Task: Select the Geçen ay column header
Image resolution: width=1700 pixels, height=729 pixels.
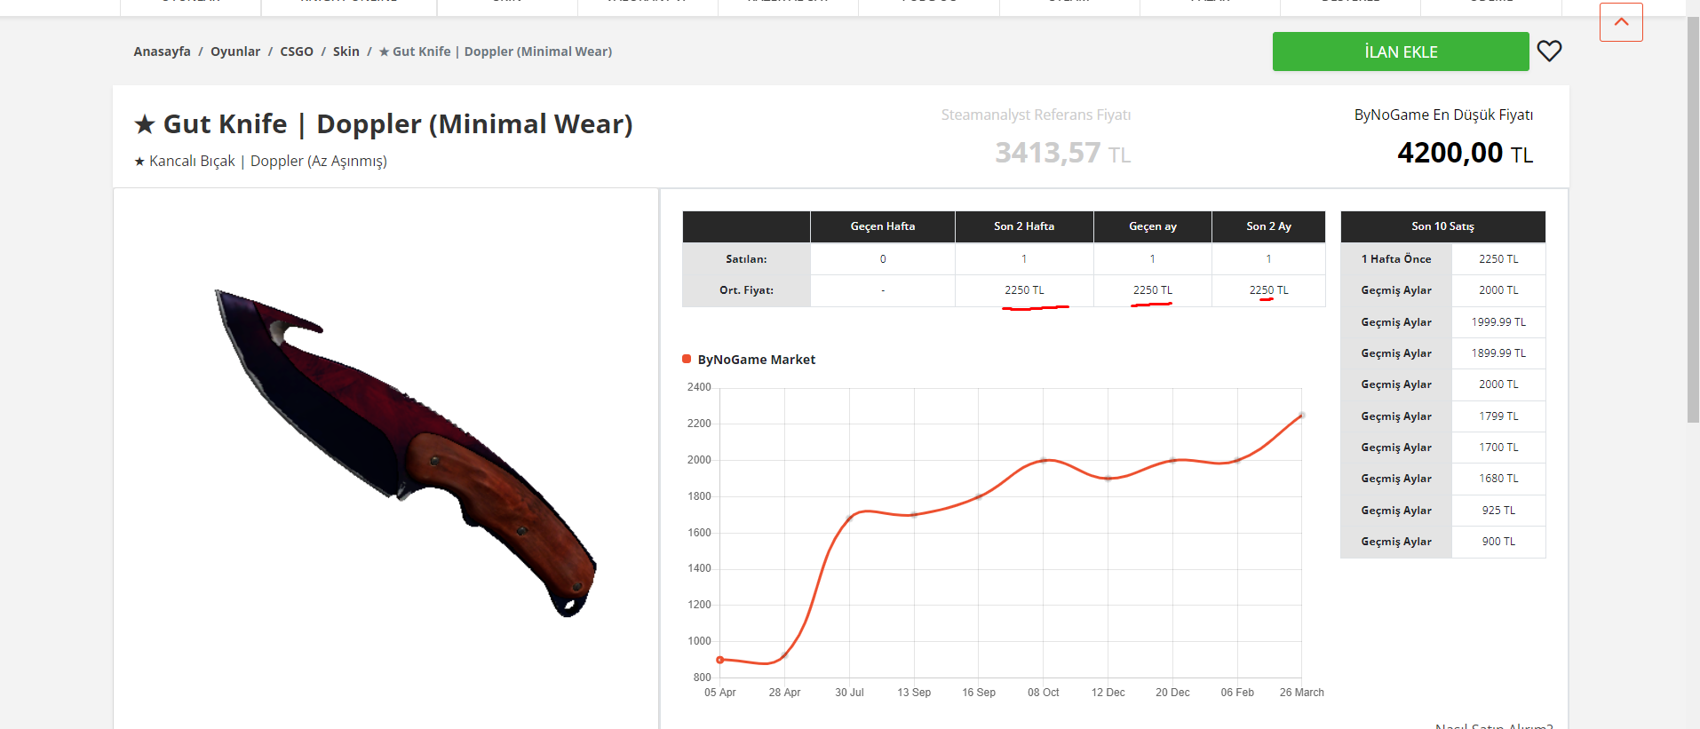Action: (1153, 226)
